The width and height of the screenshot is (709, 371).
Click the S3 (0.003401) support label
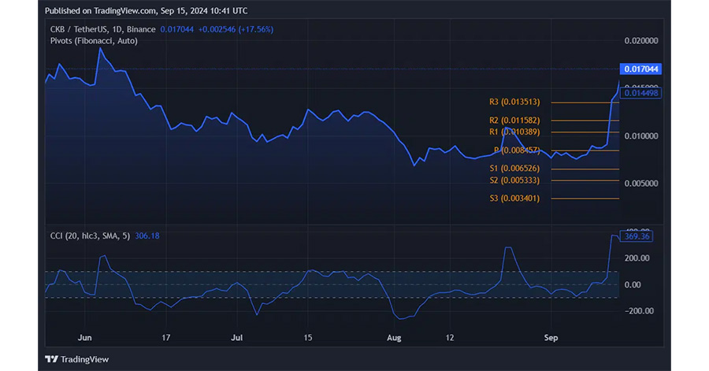coord(514,198)
